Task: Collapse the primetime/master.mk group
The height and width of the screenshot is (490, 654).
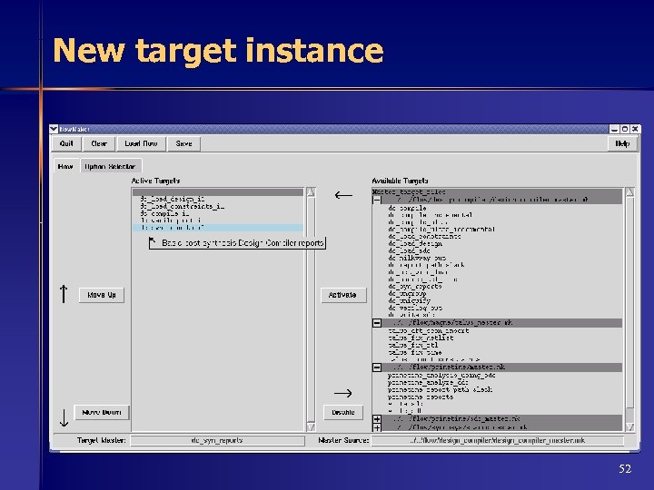Action: click(377, 367)
